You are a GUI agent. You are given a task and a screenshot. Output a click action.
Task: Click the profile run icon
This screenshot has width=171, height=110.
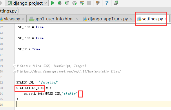74,3
